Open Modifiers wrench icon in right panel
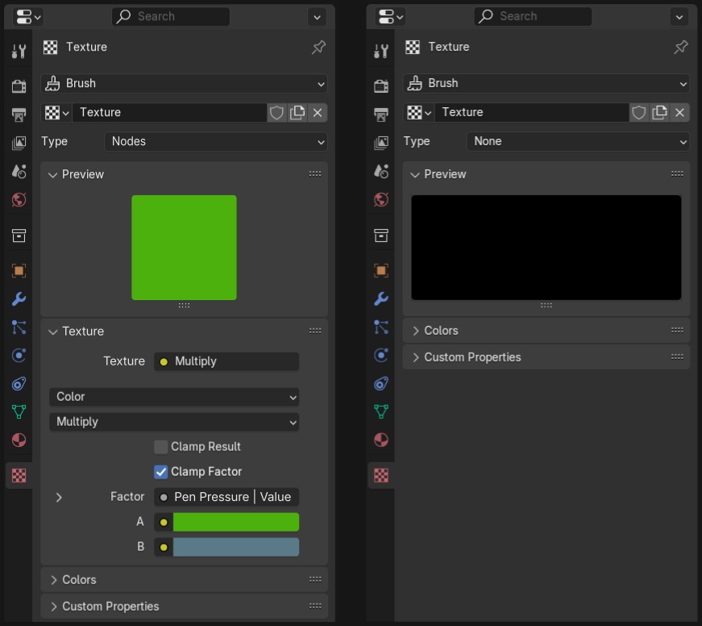The image size is (702, 626). tap(381, 298)
